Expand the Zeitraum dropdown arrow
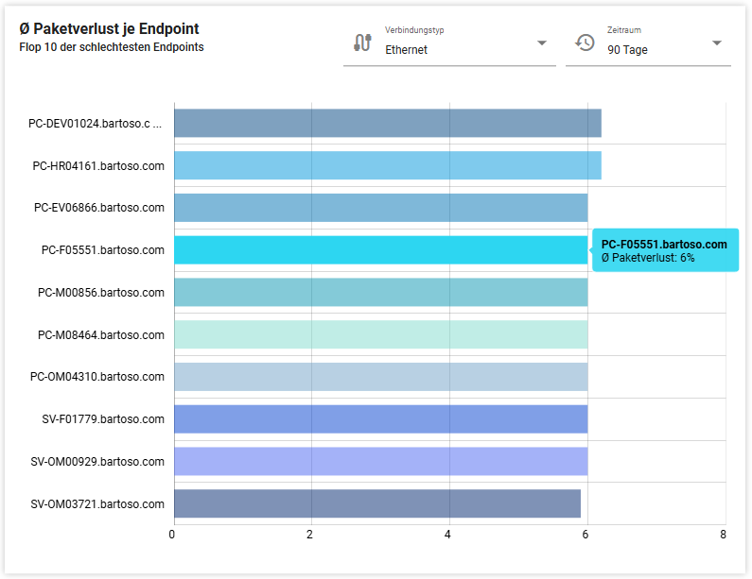The width and height of the screenshot is (752, 579). [x=716, y=43]
